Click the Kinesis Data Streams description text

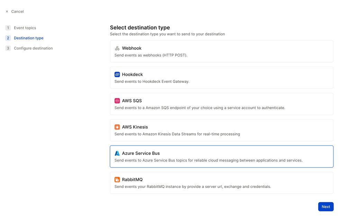click(x=177, y=134)
